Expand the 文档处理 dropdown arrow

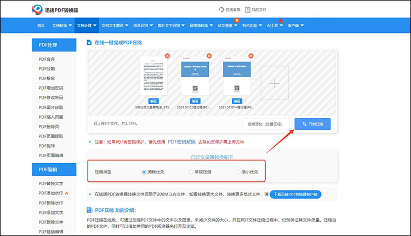[95, 25]
